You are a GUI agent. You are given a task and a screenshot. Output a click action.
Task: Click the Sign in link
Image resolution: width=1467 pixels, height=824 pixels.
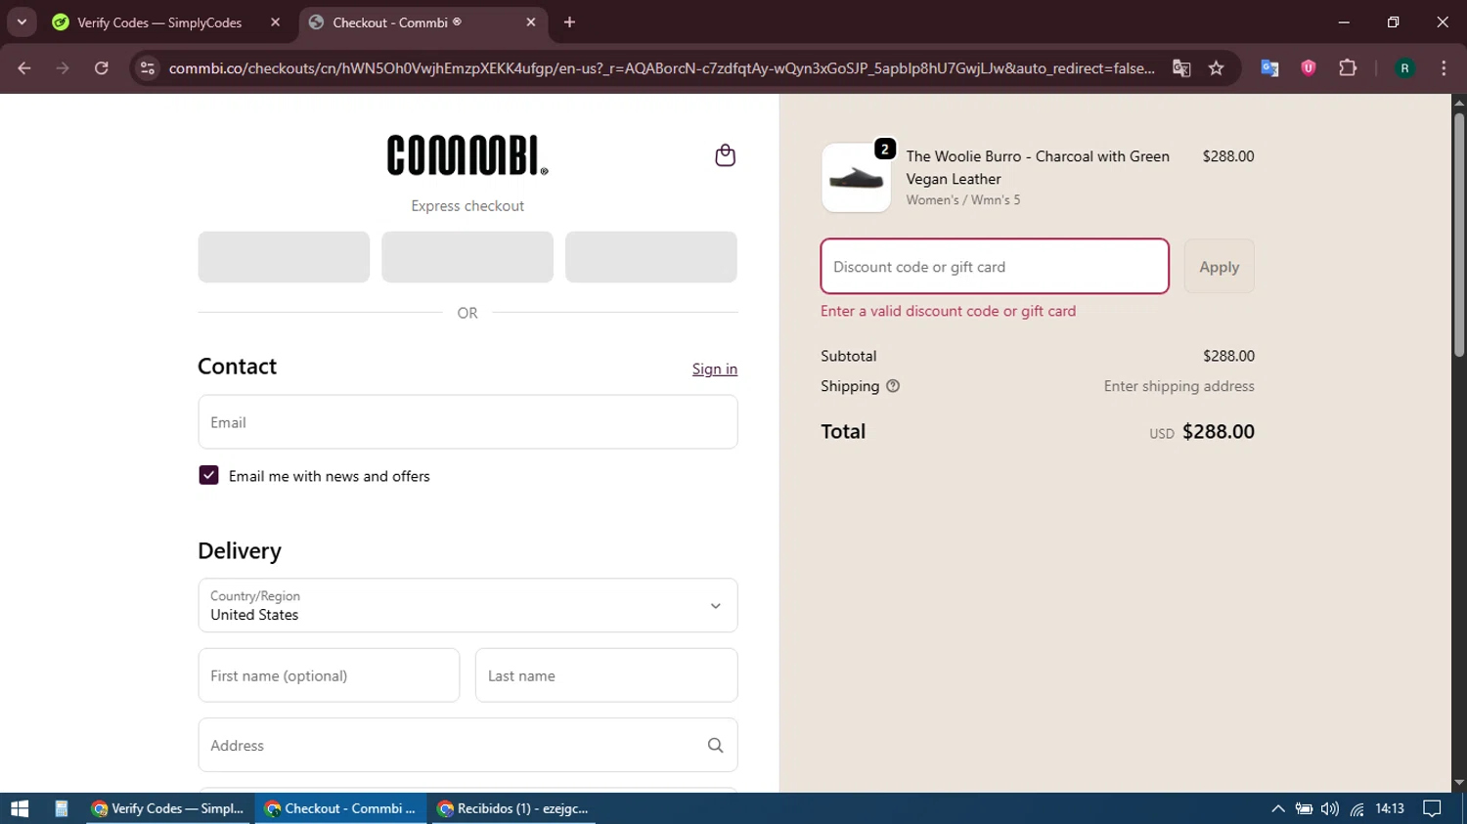[x=715, y=369]
